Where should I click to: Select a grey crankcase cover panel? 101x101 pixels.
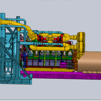coord(30,62)
